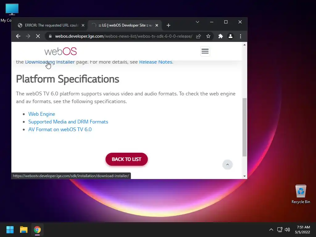Screen dimensions: 316x237
Task: Open the webOS hamburger navigation menu
Action: point(205,51)
